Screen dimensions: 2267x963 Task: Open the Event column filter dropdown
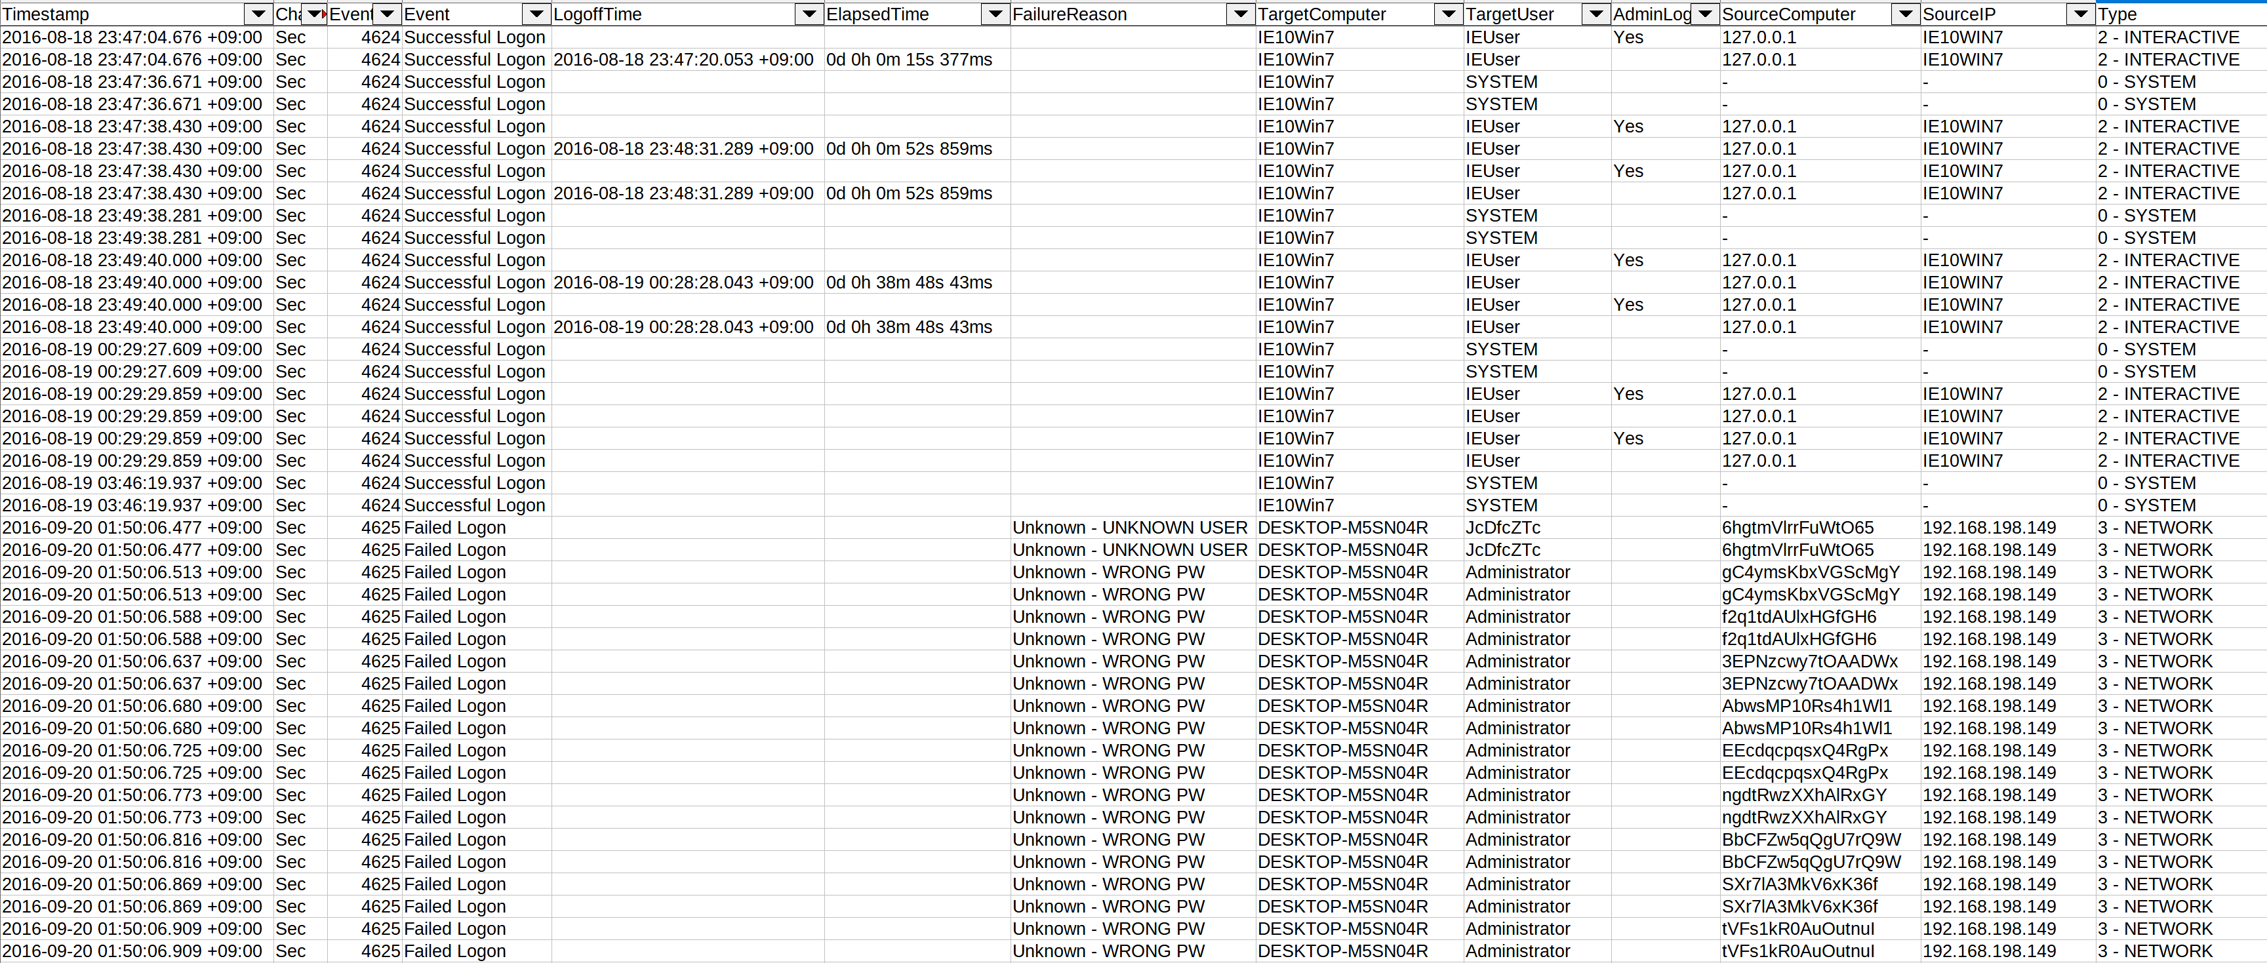point(536,14)
